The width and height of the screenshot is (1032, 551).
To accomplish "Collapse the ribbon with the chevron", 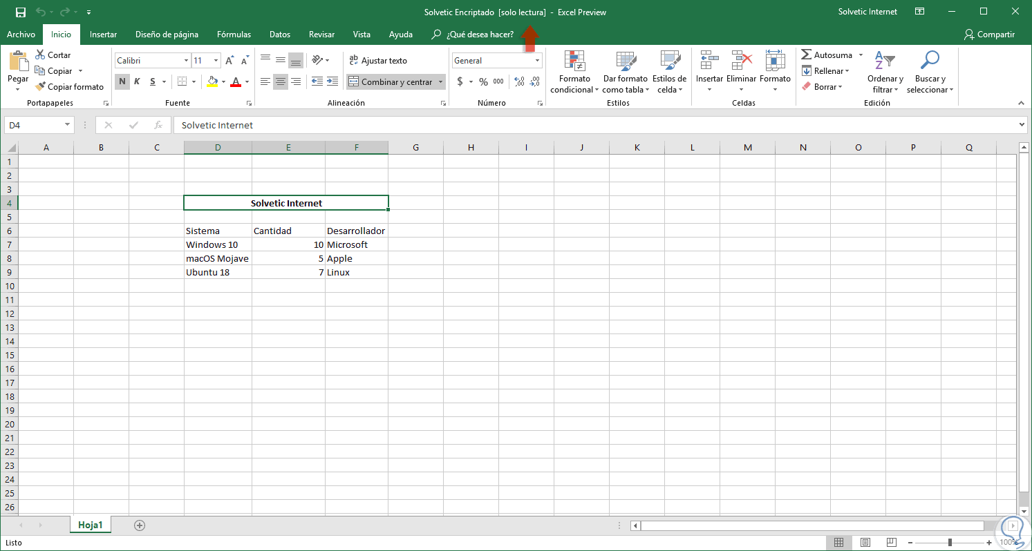I will (1021, 103).
